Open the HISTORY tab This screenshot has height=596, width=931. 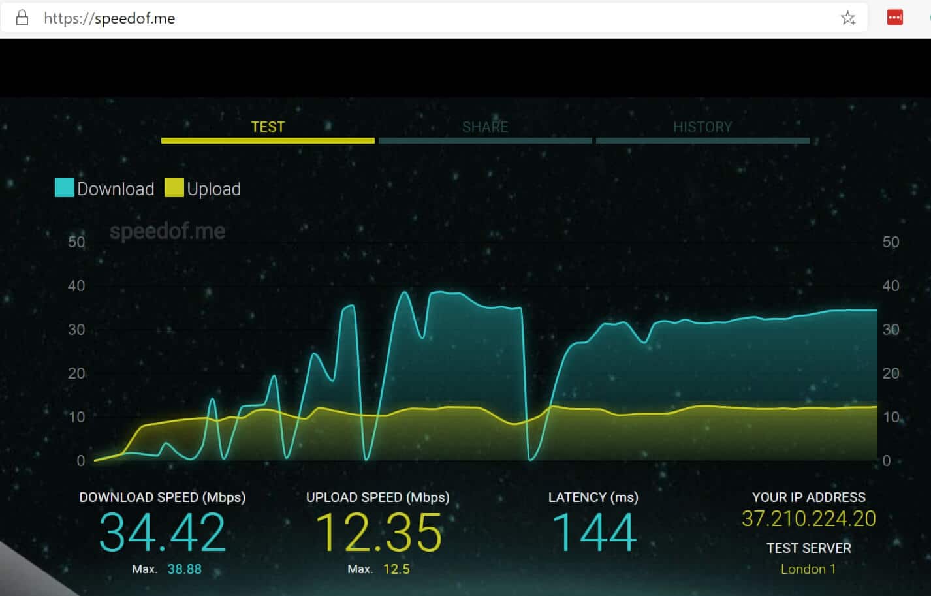[x=702, y=127]
